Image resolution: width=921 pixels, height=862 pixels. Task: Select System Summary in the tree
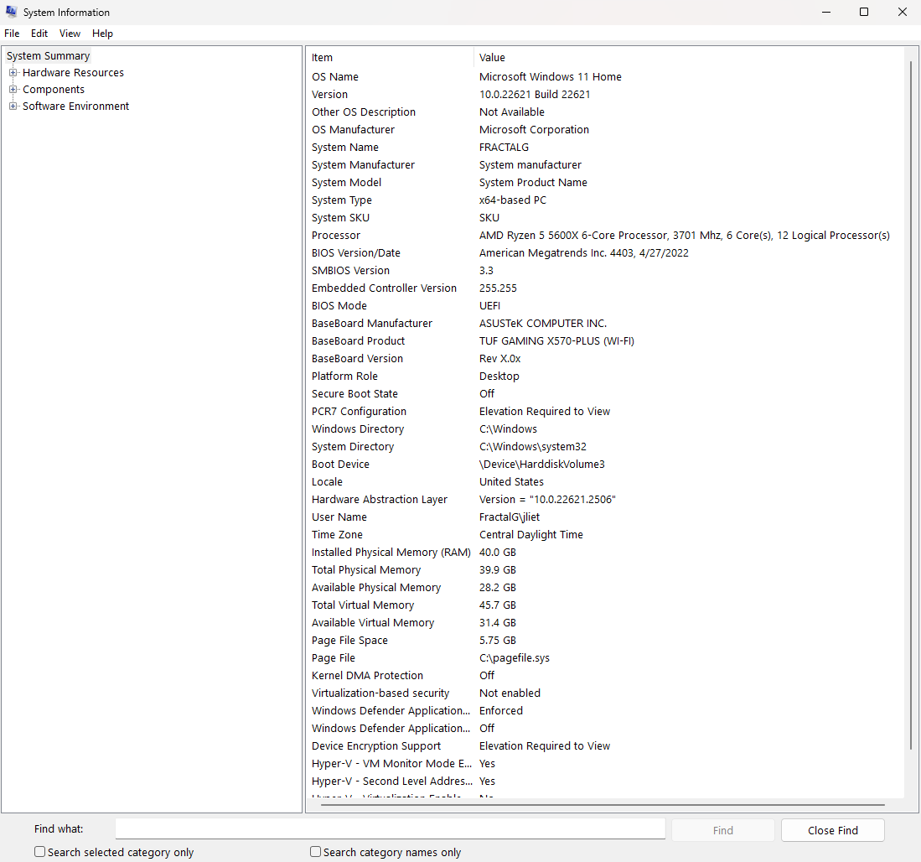click(48, 56)
